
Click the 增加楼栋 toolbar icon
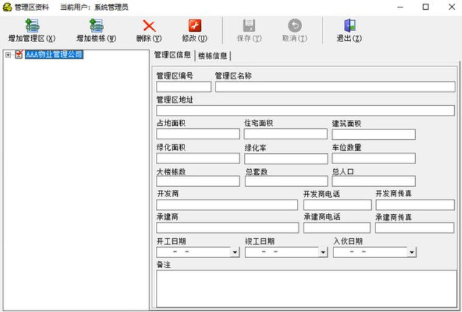pyautogui.click(x=96, y=26)
